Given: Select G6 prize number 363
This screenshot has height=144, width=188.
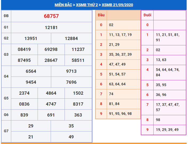Looking at the screenshot, I should click(x=78, y=115).
